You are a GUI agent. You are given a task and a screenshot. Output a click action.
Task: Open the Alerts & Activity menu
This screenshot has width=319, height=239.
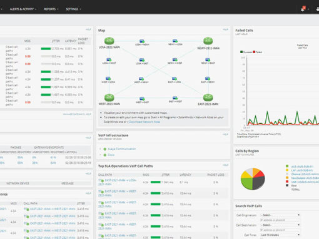(x=23, y=9)
